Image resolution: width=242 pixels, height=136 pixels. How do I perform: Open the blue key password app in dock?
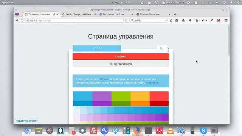[x=104, y=130]
